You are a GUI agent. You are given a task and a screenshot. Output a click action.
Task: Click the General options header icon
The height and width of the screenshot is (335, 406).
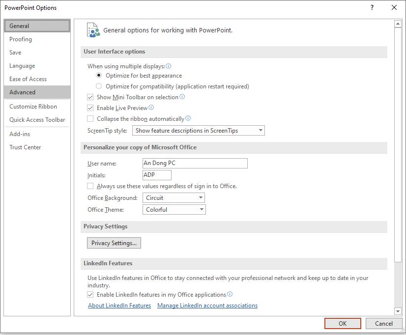(92, 30)
